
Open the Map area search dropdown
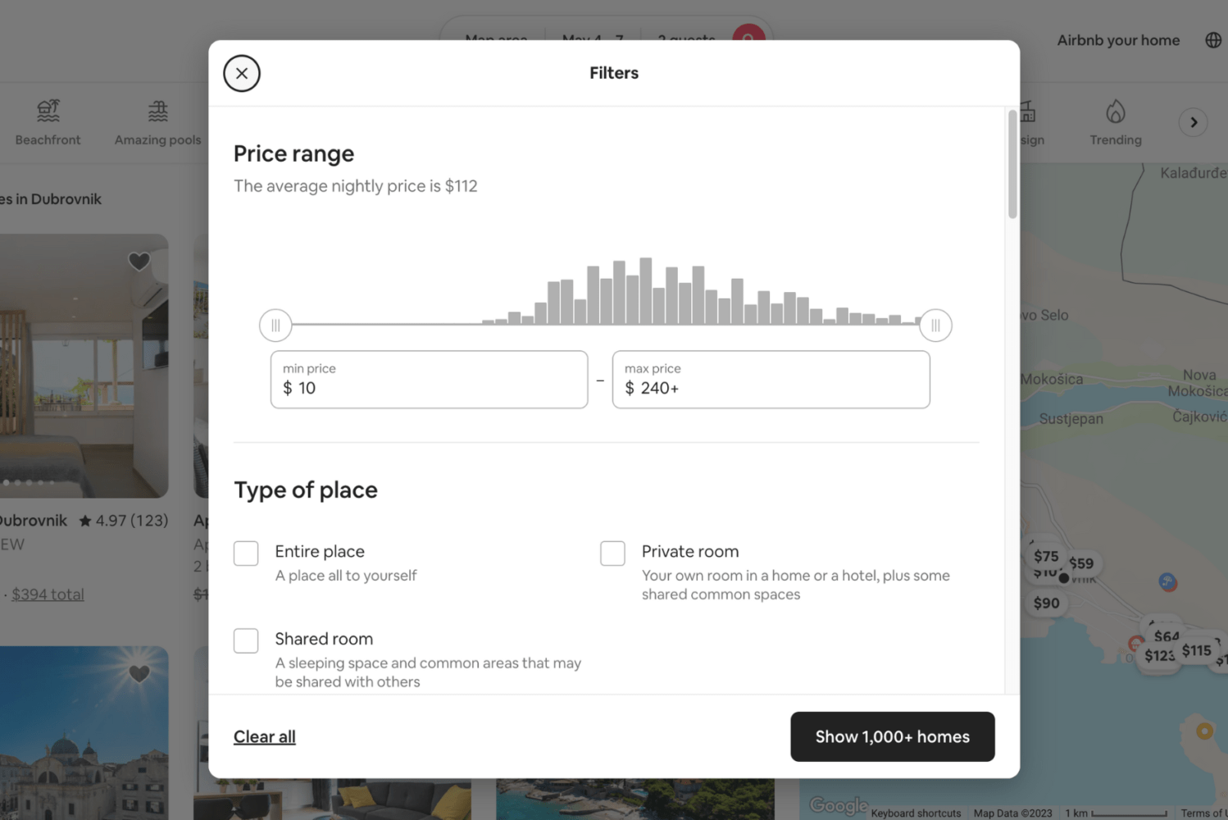495,38
